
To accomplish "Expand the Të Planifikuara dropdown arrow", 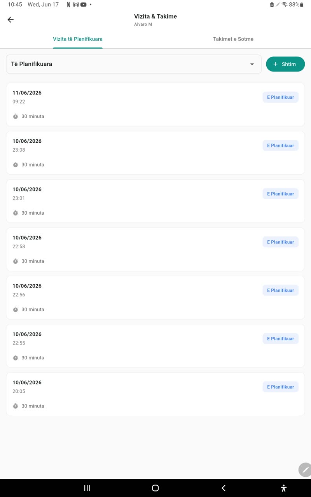I will [252, 64].
